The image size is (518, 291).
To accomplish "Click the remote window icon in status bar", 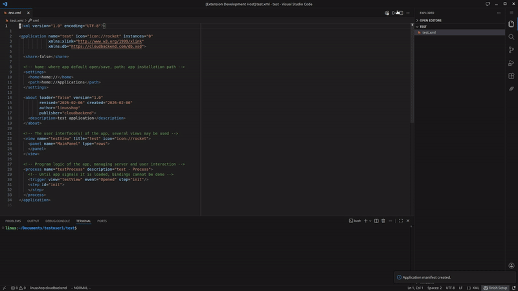I will click(4, 288).
